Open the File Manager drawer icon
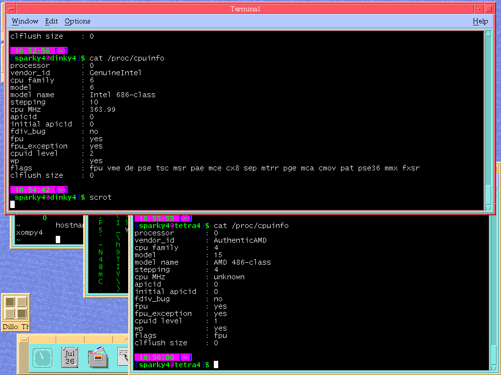 98,357
